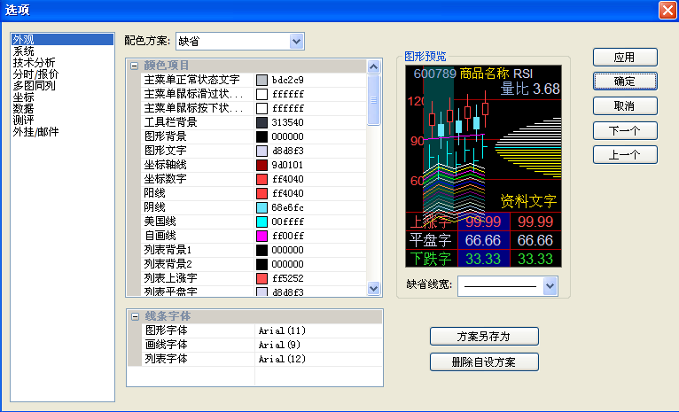
Task: Click the 列表背景1 black swatch
Action: (261, 250)
